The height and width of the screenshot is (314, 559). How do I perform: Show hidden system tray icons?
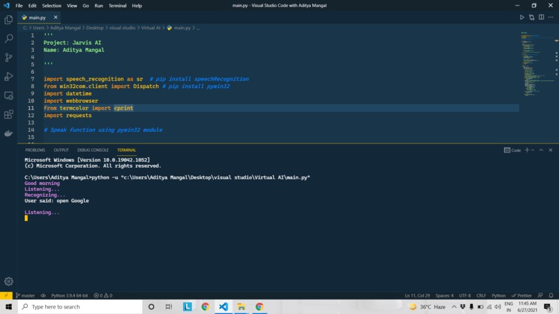pos(454,306)
